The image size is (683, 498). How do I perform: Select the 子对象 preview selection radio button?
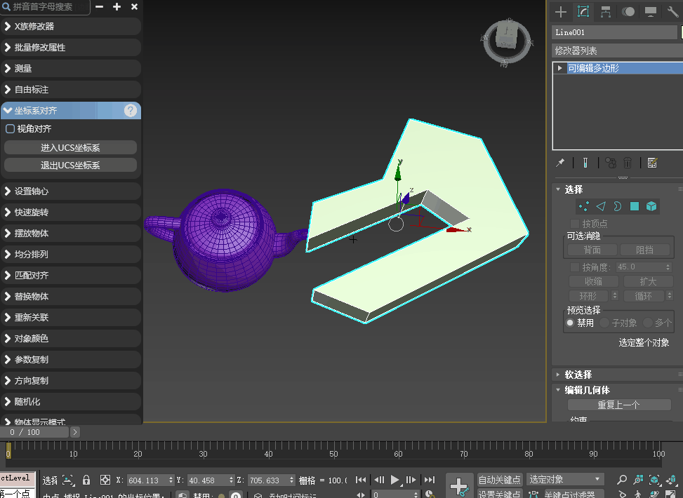[604, 323]
